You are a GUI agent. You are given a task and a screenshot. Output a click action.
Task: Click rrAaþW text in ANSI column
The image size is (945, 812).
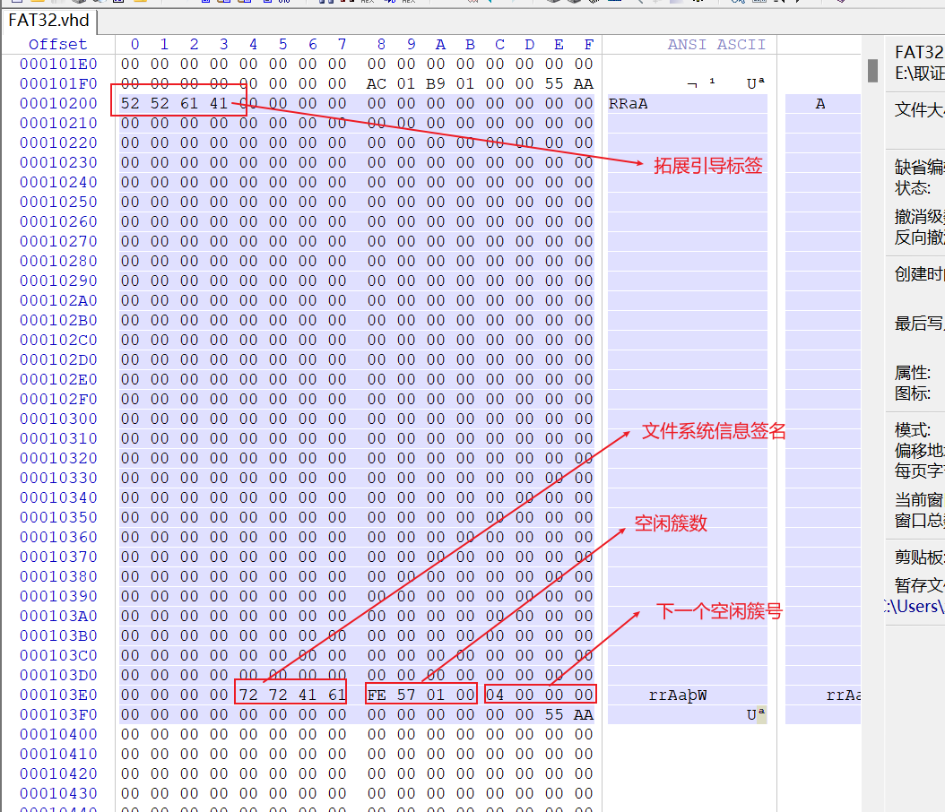pos(678,695)
